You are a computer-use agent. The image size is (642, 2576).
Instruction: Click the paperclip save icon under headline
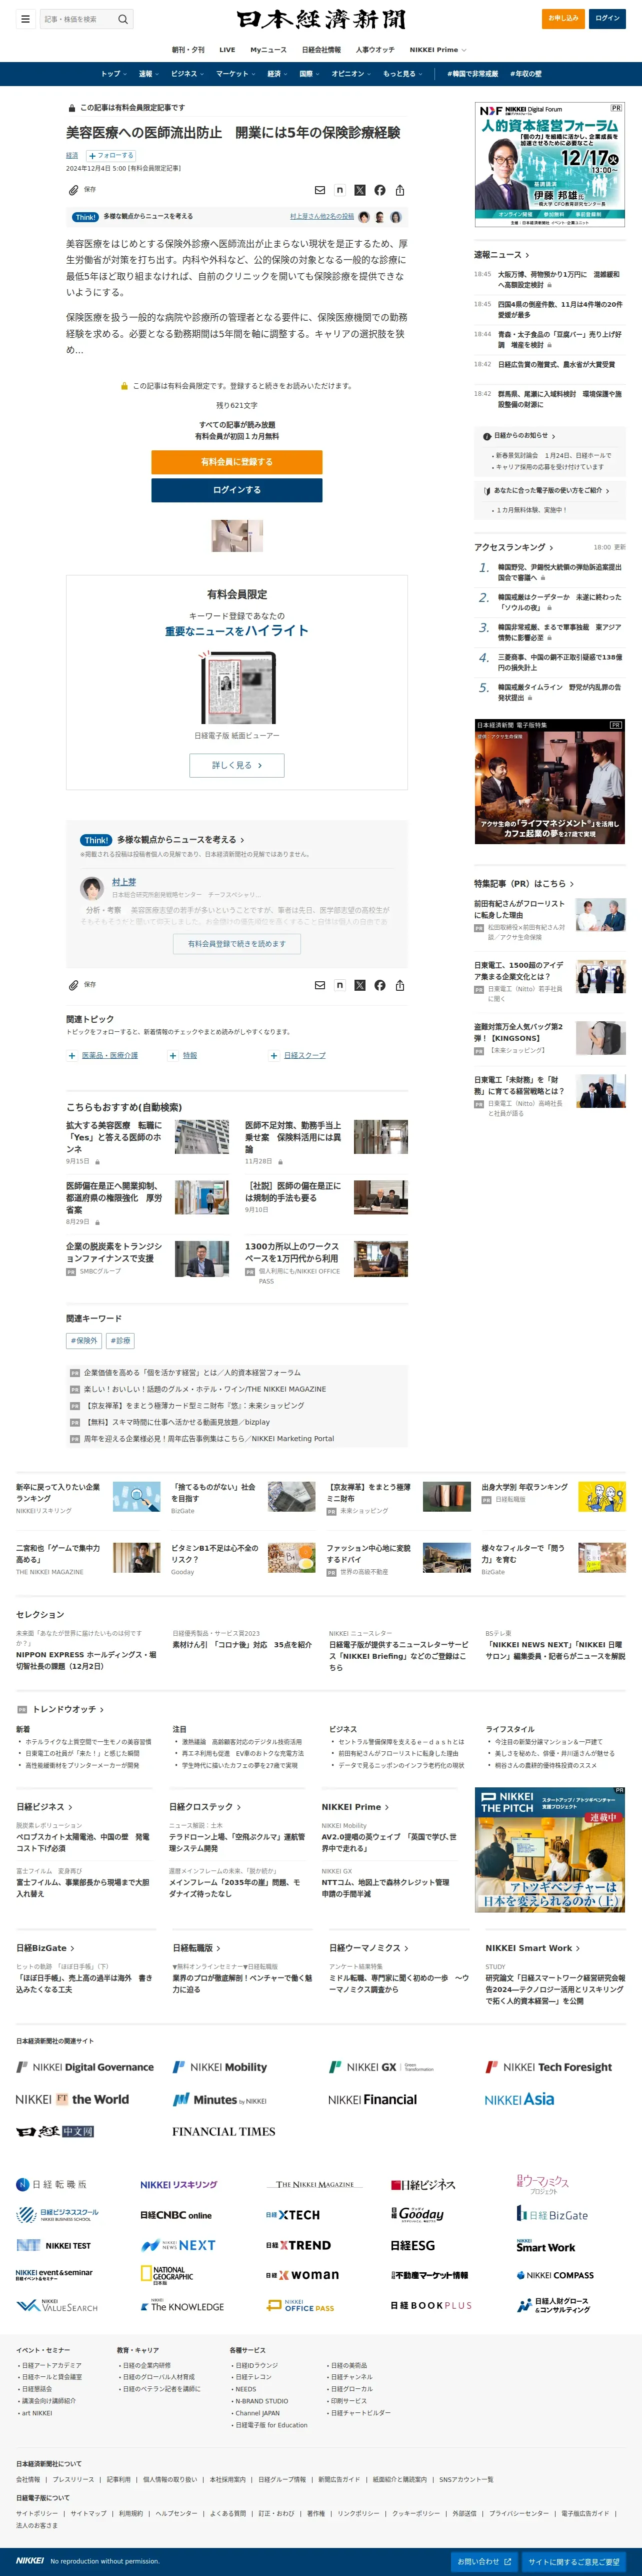pos(73,189)
